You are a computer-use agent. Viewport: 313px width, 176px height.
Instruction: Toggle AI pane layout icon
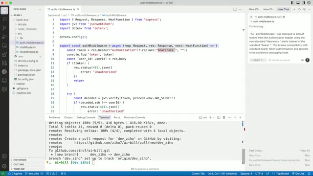pyautogui.click(x=303, y=3)
